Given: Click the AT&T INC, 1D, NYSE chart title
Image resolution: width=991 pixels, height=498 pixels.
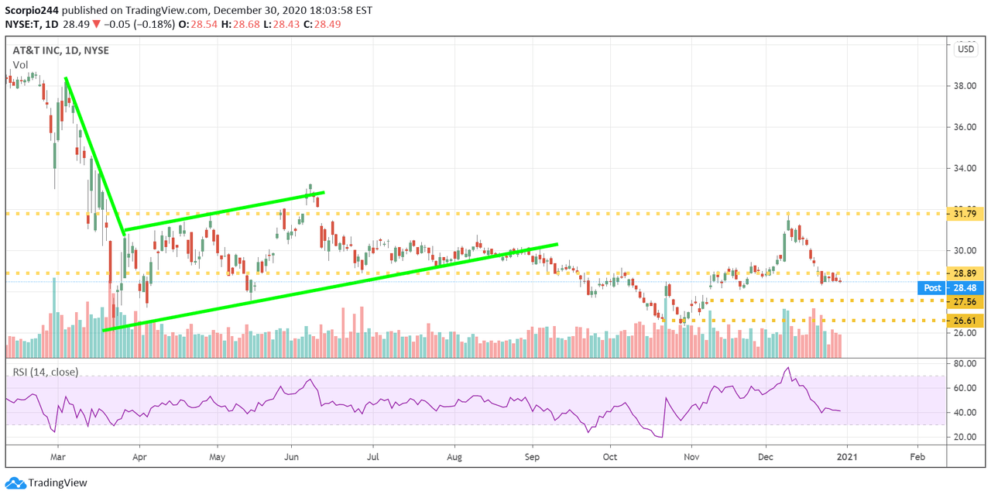Looking at the screenshot, I should [x=60, y=50].
